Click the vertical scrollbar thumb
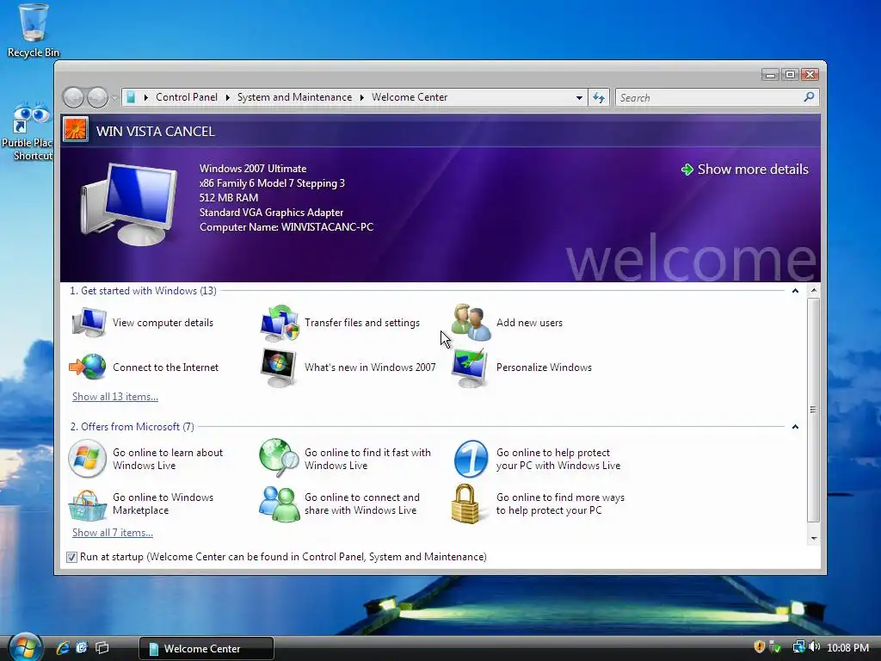 (813, 410)
